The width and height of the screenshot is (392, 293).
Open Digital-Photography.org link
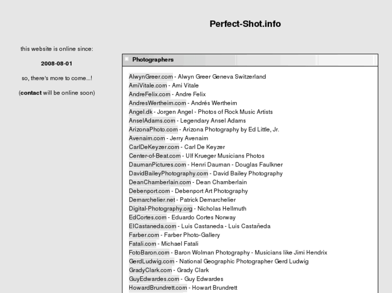click(x=161, y=209)
